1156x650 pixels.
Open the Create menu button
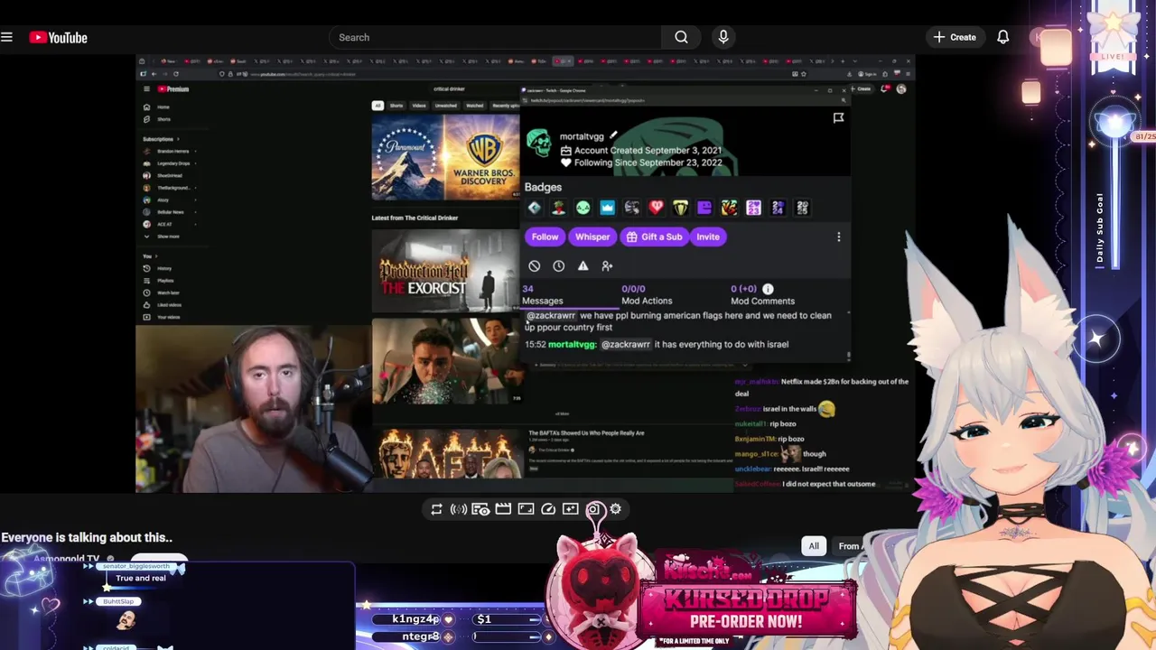955,37
